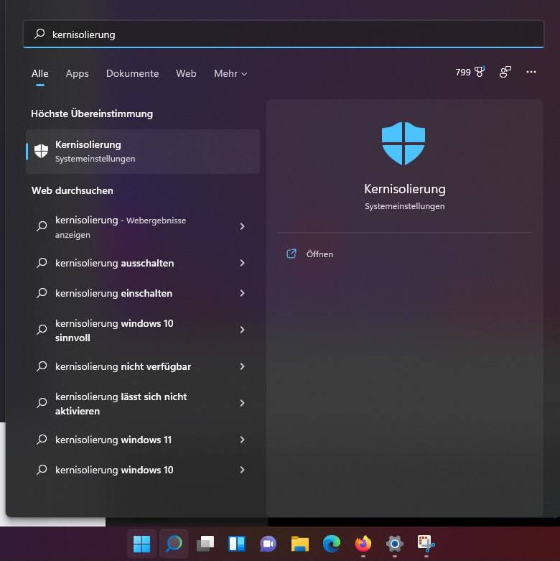Click the Öffnen link in preview pane
Image resolution: width=560 pixels, height=561 pixels.
319,254
